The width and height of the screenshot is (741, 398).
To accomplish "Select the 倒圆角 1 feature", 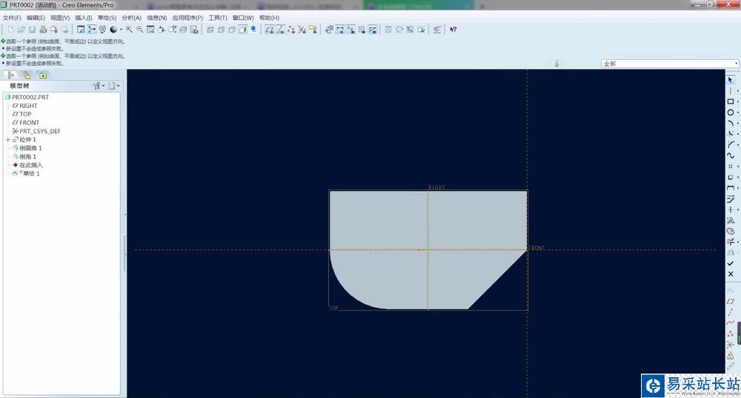I will coord(30,148).
